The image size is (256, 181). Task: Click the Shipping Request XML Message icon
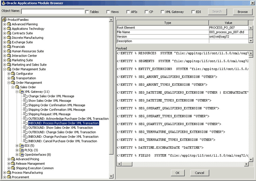25,114
